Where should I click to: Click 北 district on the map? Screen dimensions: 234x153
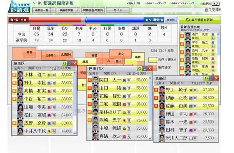[x=108, y=61]
